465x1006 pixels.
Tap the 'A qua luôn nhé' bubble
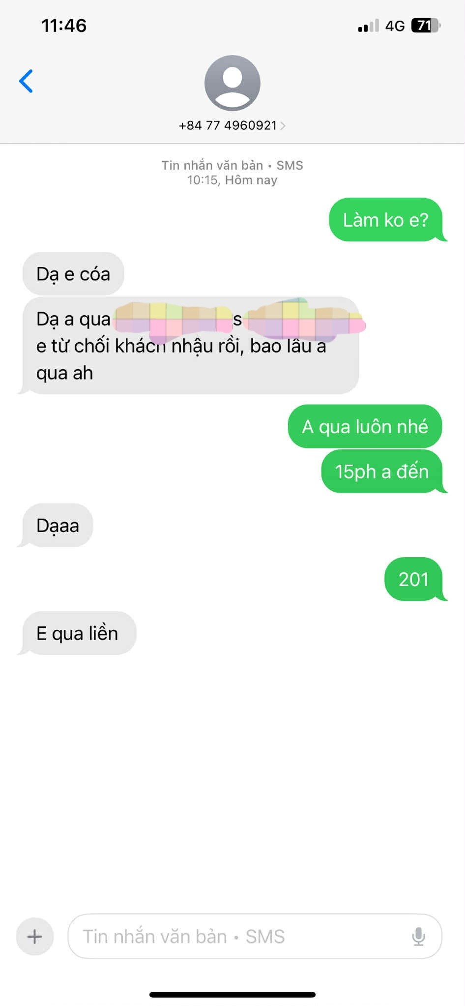point(365,426)
